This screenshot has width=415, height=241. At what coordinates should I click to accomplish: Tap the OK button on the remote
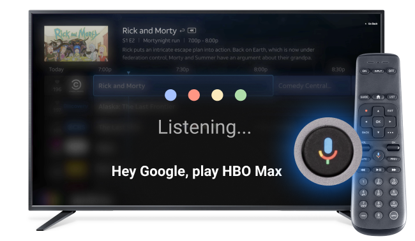[x=378, y=122]
